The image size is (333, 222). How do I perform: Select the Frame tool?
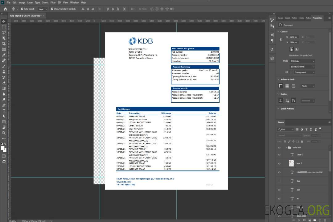coord(4,49)
